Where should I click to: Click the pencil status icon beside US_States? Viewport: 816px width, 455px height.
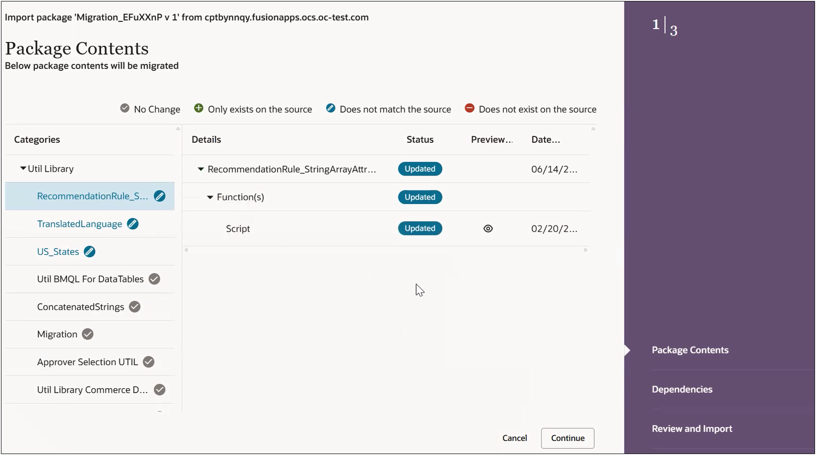(x=90, y=251)
